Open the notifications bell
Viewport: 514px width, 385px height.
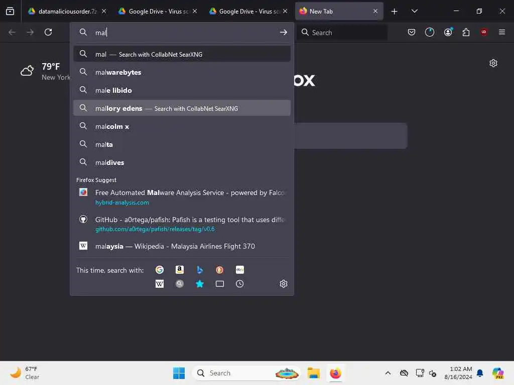[x=480, y=373]
